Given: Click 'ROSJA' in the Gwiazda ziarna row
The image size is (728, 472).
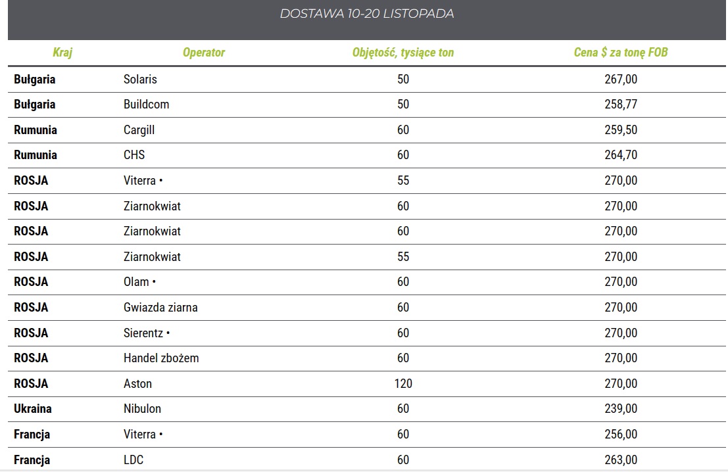Looking at the screenshot, I should pyautogui.click(x=31, y=307).
